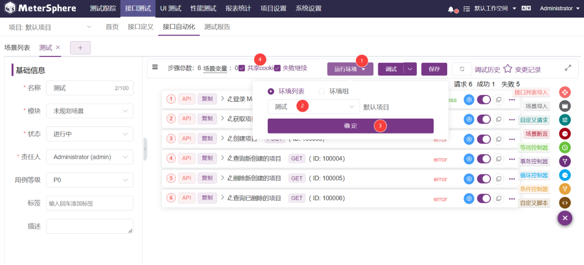
Task: Open the 项目: 默认项目 selector
Action: 51,27
